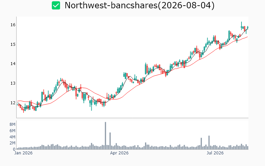Click the Northwest-bancshares chart title

[x=139, y=5]
